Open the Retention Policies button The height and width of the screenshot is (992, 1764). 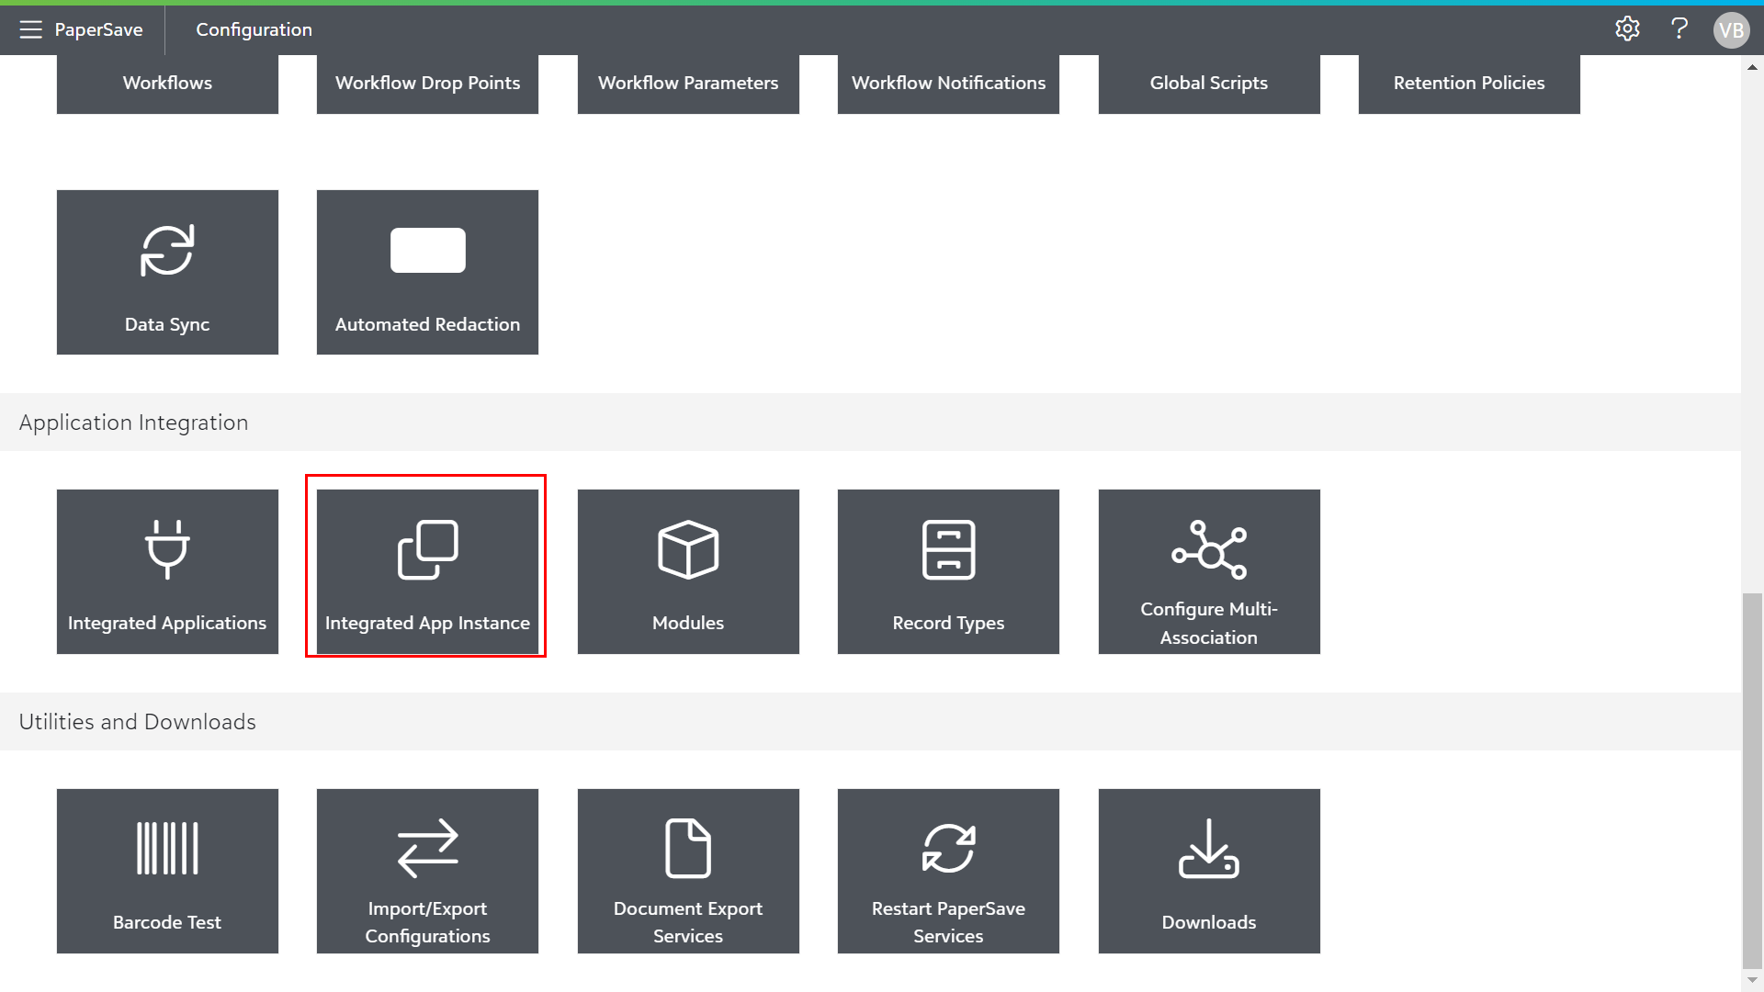coord(1469,83)
